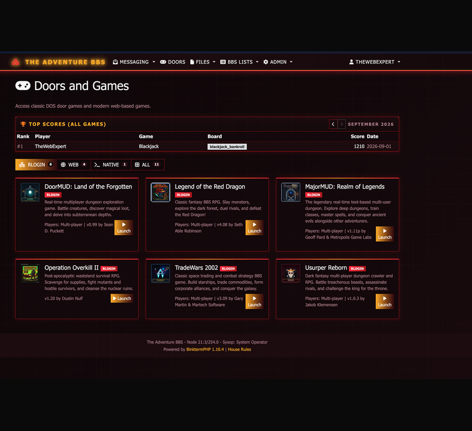Select the RLOGIN games tab
This screenshot has width=472, height=431.
tap(36, 164)
